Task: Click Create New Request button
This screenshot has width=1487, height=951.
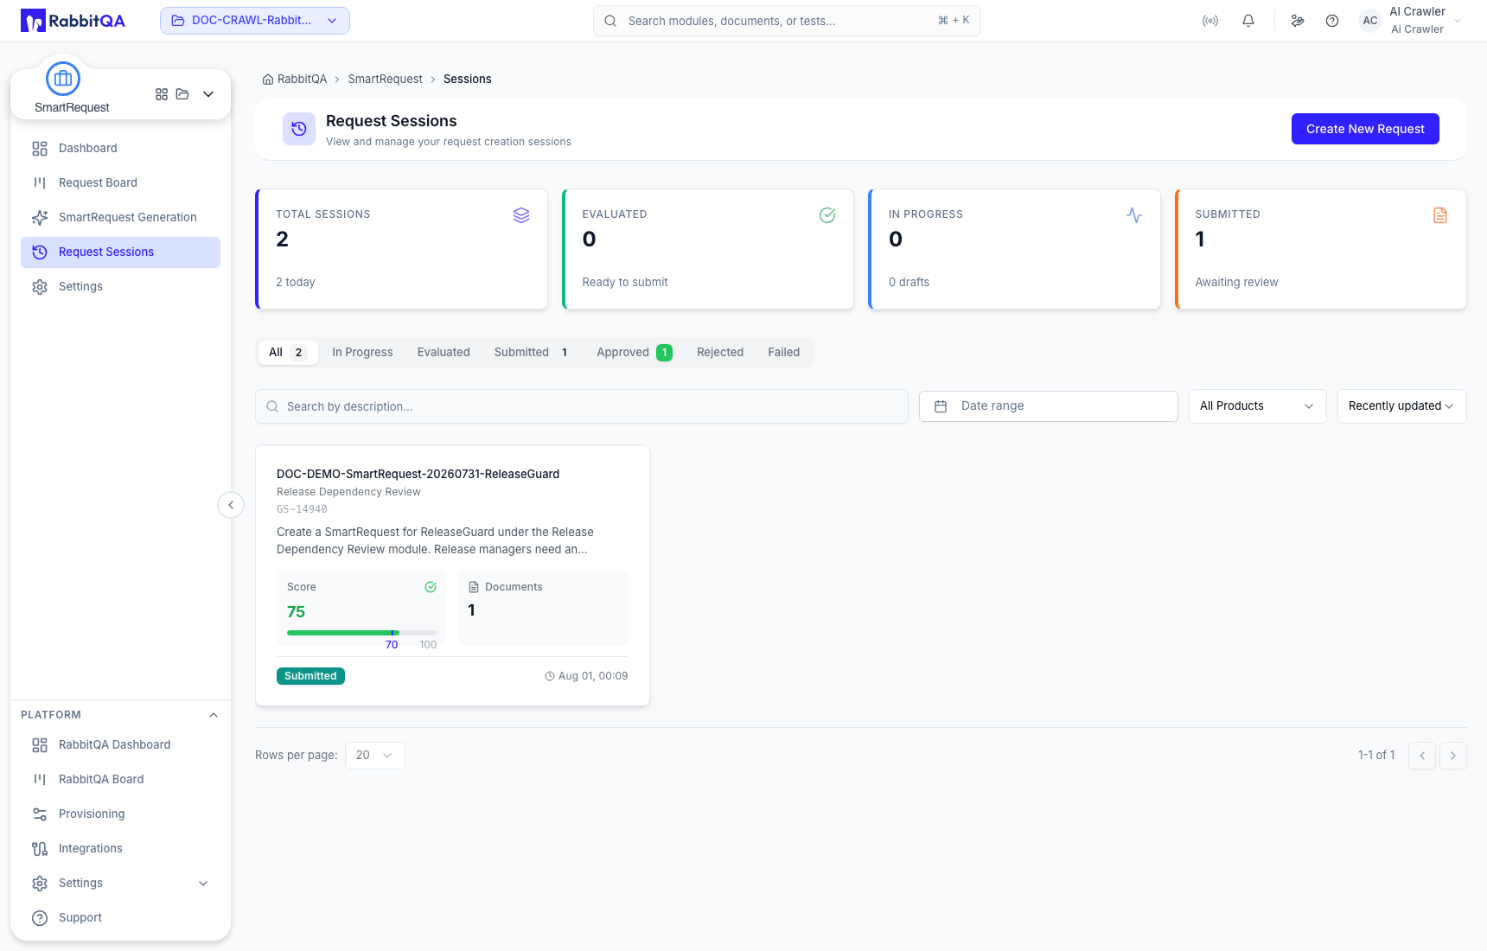Action: (1365, 129)
